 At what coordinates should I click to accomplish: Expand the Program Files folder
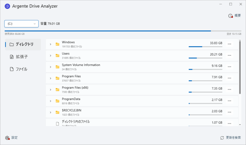coord(50,78)
